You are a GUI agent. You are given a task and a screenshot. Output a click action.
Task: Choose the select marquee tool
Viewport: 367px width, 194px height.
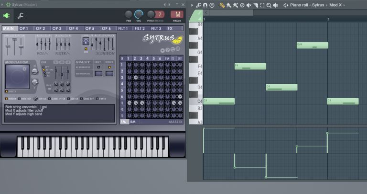coord(262,5)
